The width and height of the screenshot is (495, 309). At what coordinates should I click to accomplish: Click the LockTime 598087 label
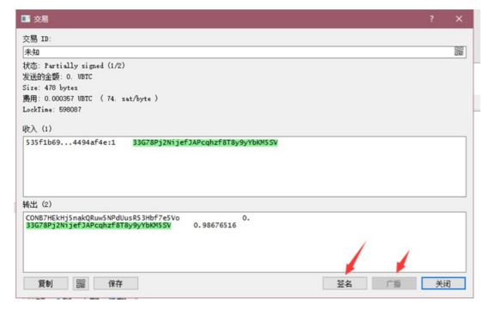[52, 110]
